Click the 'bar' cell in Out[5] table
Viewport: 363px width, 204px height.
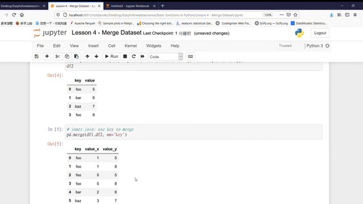pos(78,192)
